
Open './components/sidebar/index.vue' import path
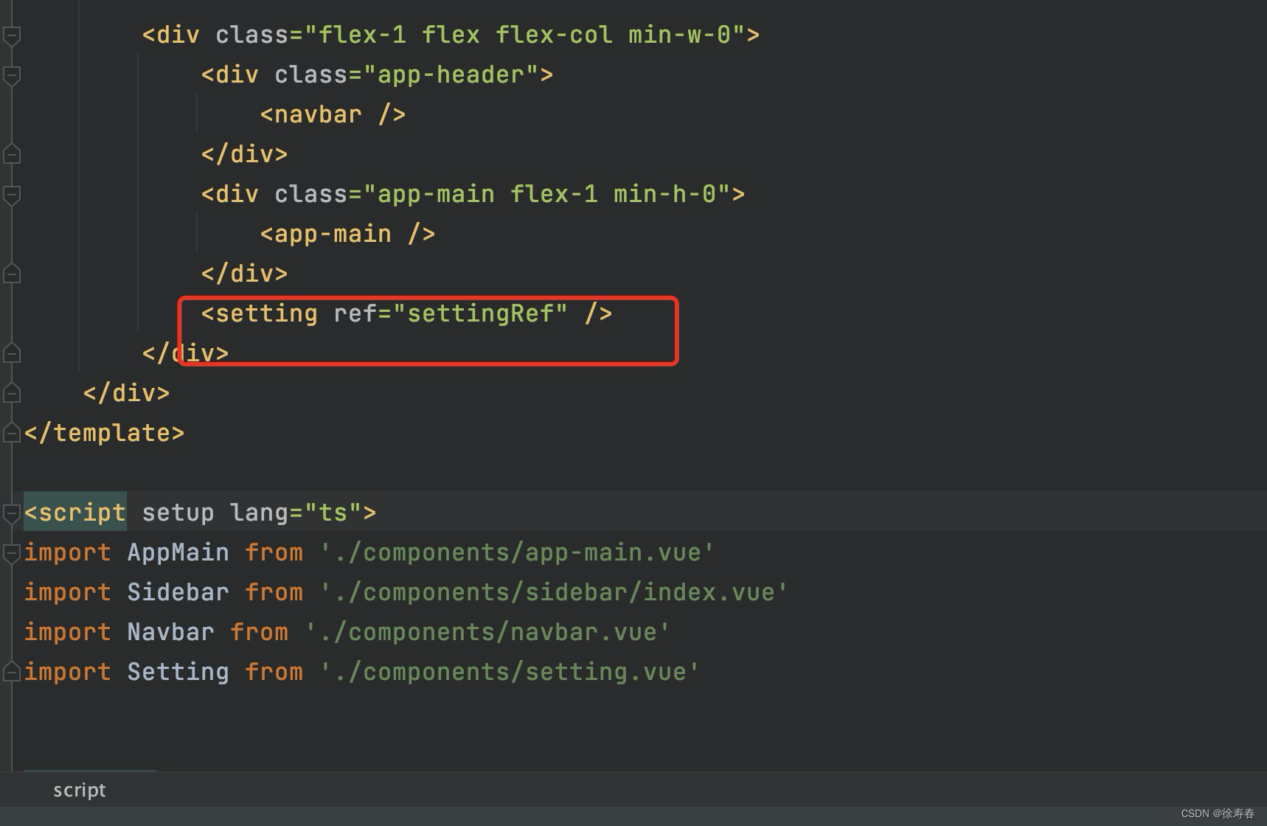[554, 593]
